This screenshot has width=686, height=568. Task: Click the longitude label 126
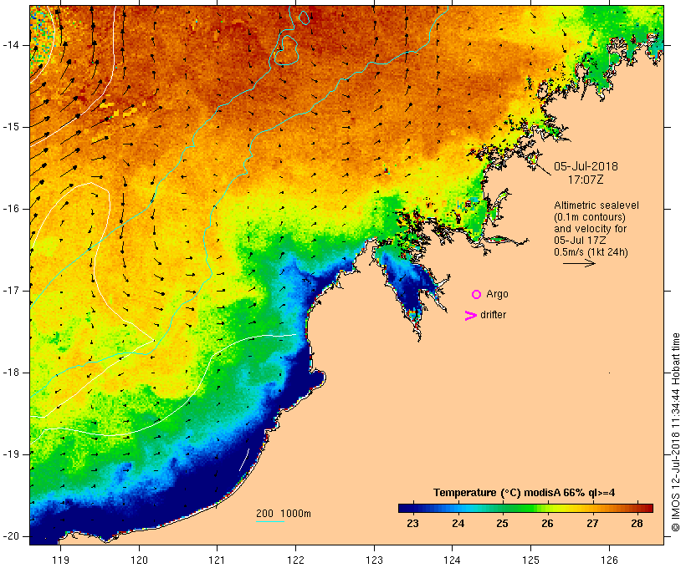(609, 560)
